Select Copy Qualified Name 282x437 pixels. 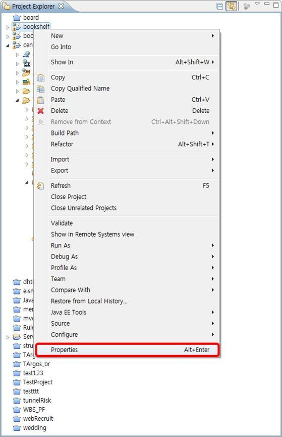tap(127, 89)
